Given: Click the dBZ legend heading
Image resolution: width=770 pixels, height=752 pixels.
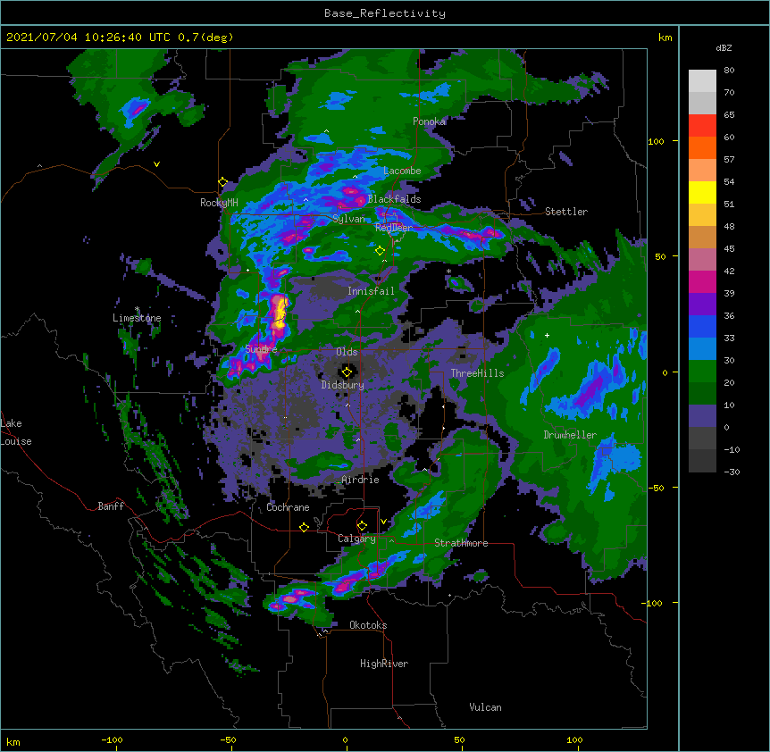Looking at the screenshot, I should coord(724,47).
